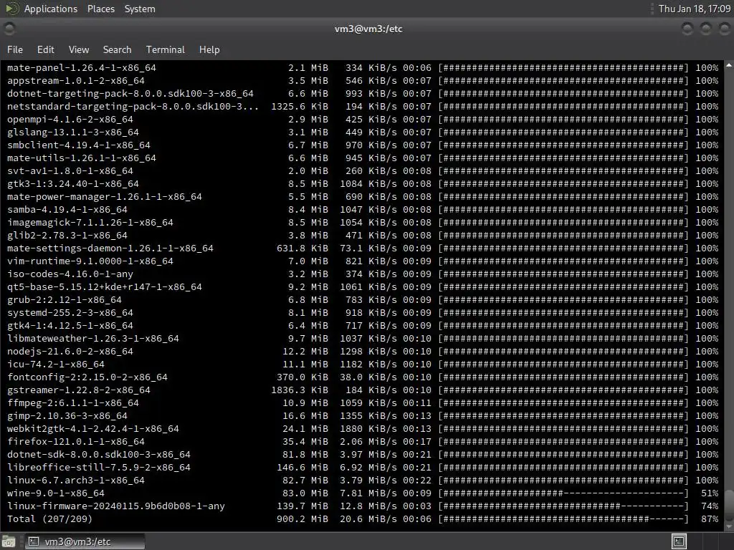Click the 900.2 MiB total size value
Screen dimensions: 734x550
click(x=302, y=518)
